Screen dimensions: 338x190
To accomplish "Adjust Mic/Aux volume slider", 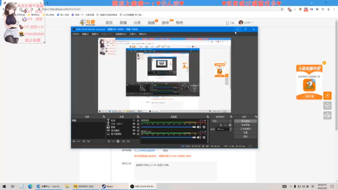I will 168,137.
